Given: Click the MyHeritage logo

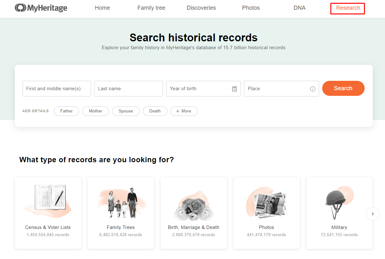Looking at the screenshot, I should (41, 8).
